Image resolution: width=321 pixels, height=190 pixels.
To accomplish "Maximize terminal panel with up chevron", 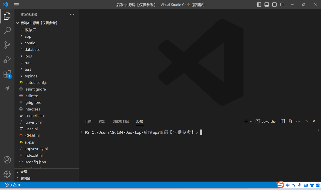I will (x=306, y=121).
